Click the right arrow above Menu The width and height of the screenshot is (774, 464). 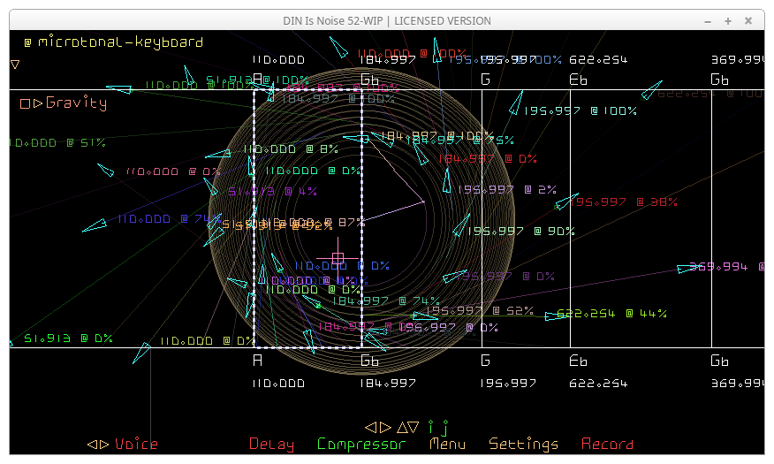384,427
